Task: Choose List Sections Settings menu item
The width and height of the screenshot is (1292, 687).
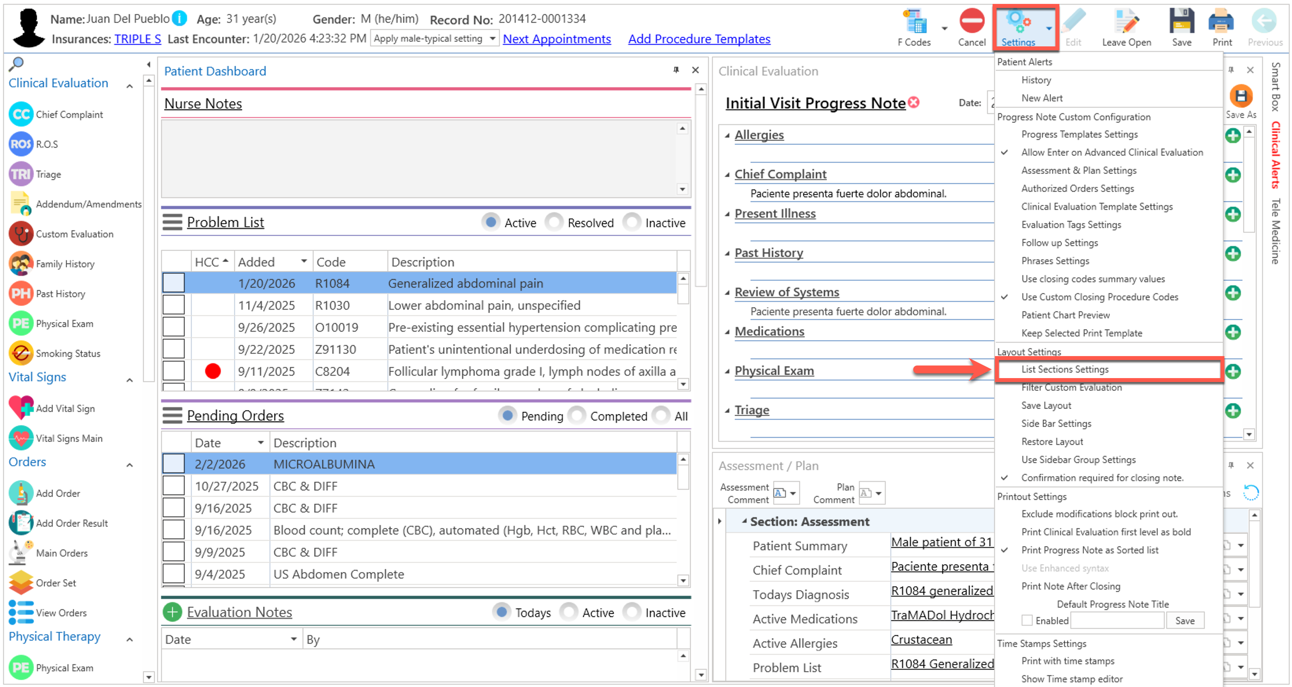Action: 1065,369
